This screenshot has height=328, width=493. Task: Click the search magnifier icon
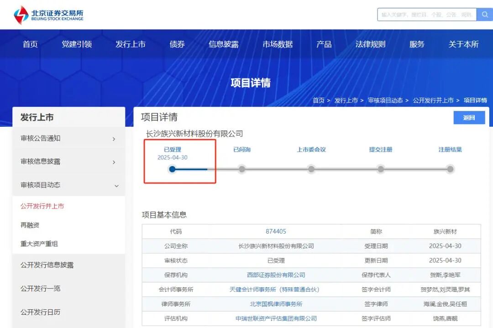point(485,14)
